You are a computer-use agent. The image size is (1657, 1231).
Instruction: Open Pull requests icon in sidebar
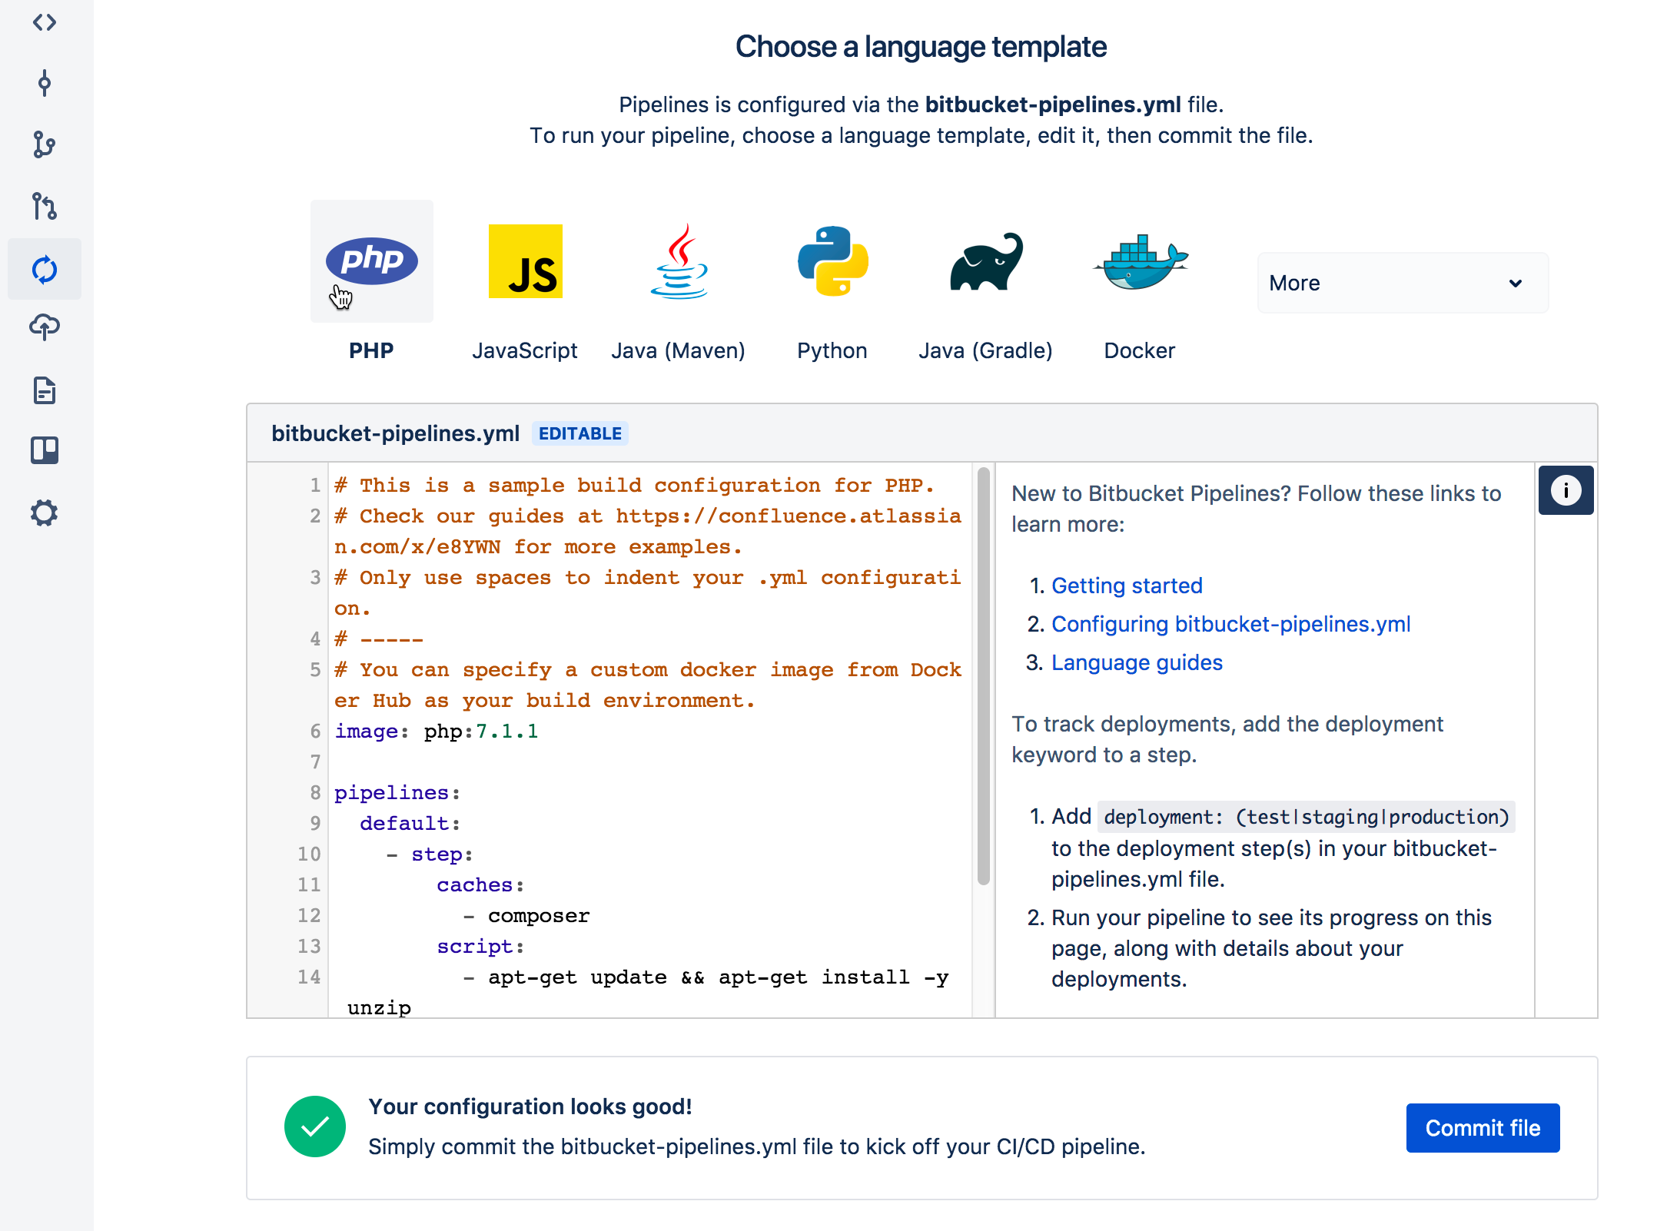point(45,206)
